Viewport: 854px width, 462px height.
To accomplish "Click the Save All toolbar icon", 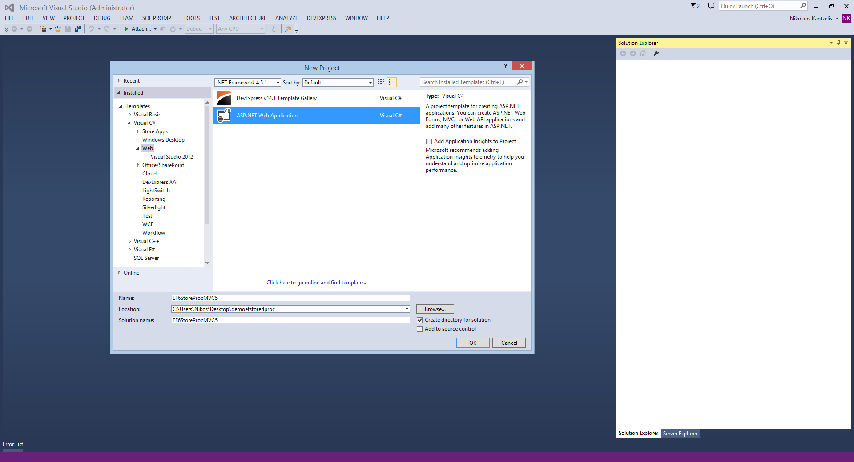I will 78,29.
